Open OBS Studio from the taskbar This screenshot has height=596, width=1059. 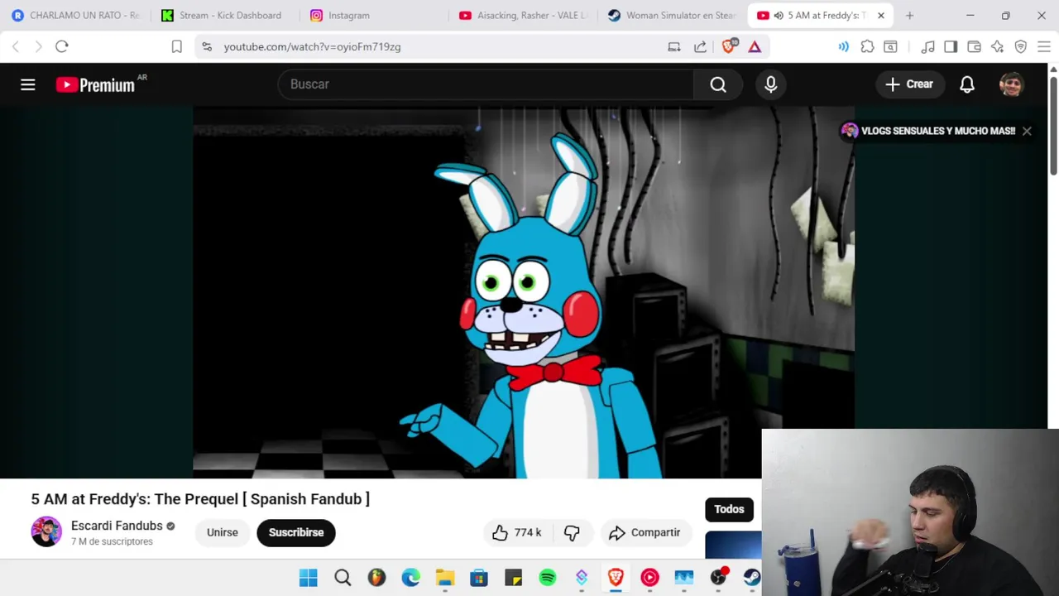718,578
